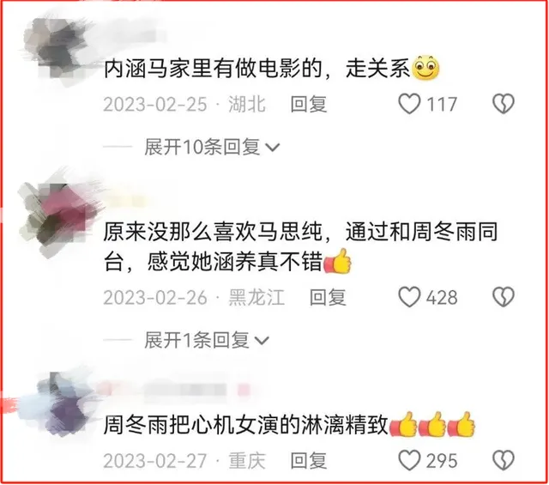549x485 pixels.
Task: Select comment text 内涵马家里有做电影的
Action: (213, 69)
